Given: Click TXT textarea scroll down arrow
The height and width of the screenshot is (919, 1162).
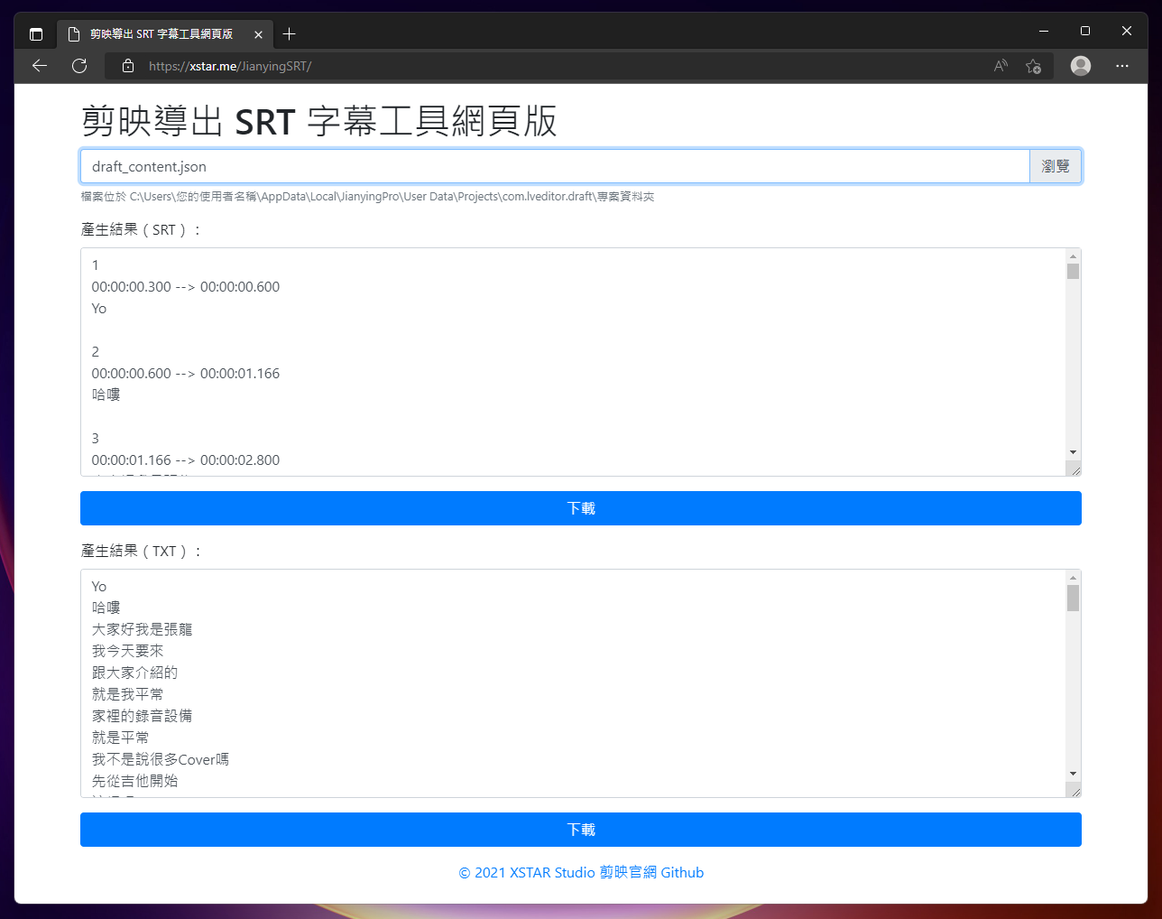Looking at the screenshot, I should click(x=1073, y=774).
